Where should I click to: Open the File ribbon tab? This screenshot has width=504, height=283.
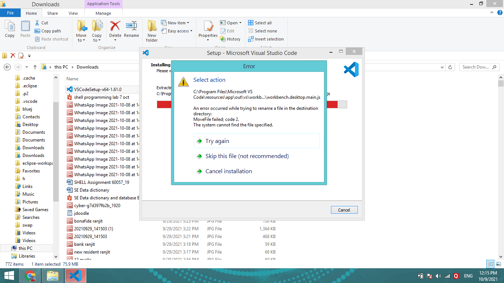[x=10, y=13]
